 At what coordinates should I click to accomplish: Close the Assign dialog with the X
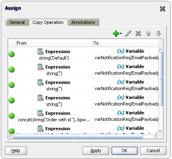162,9
